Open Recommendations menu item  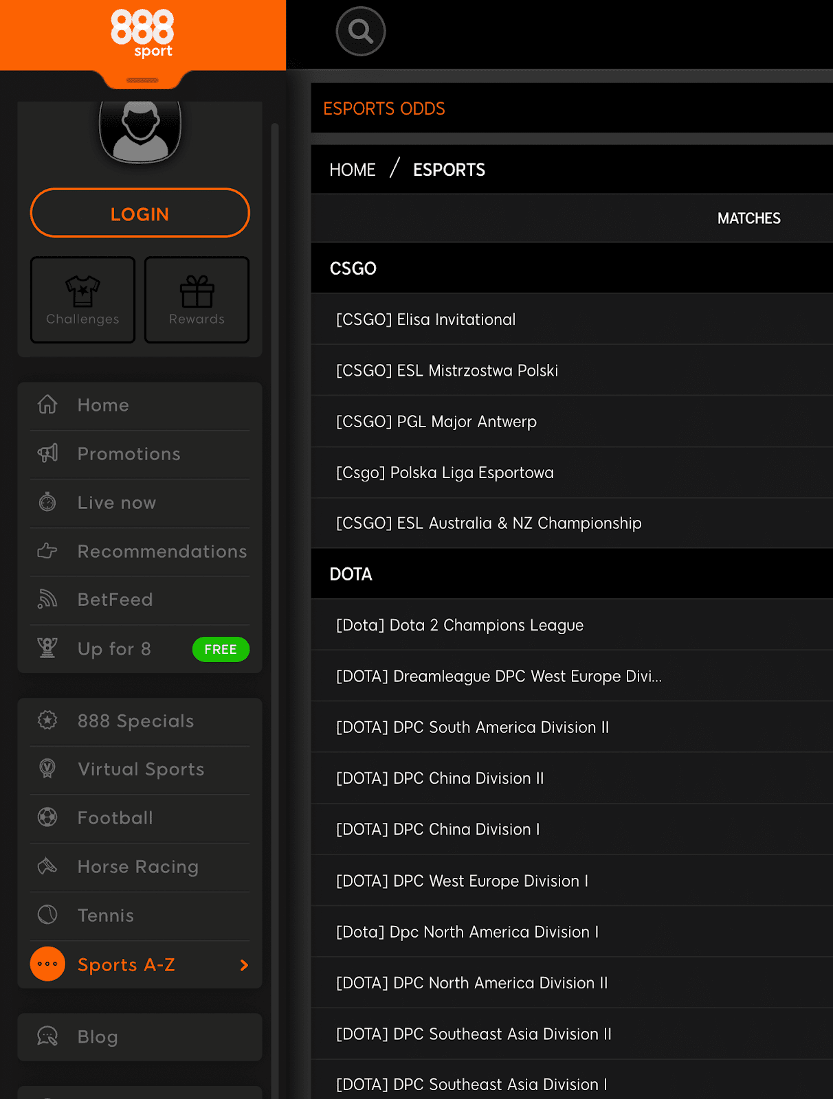140,552
